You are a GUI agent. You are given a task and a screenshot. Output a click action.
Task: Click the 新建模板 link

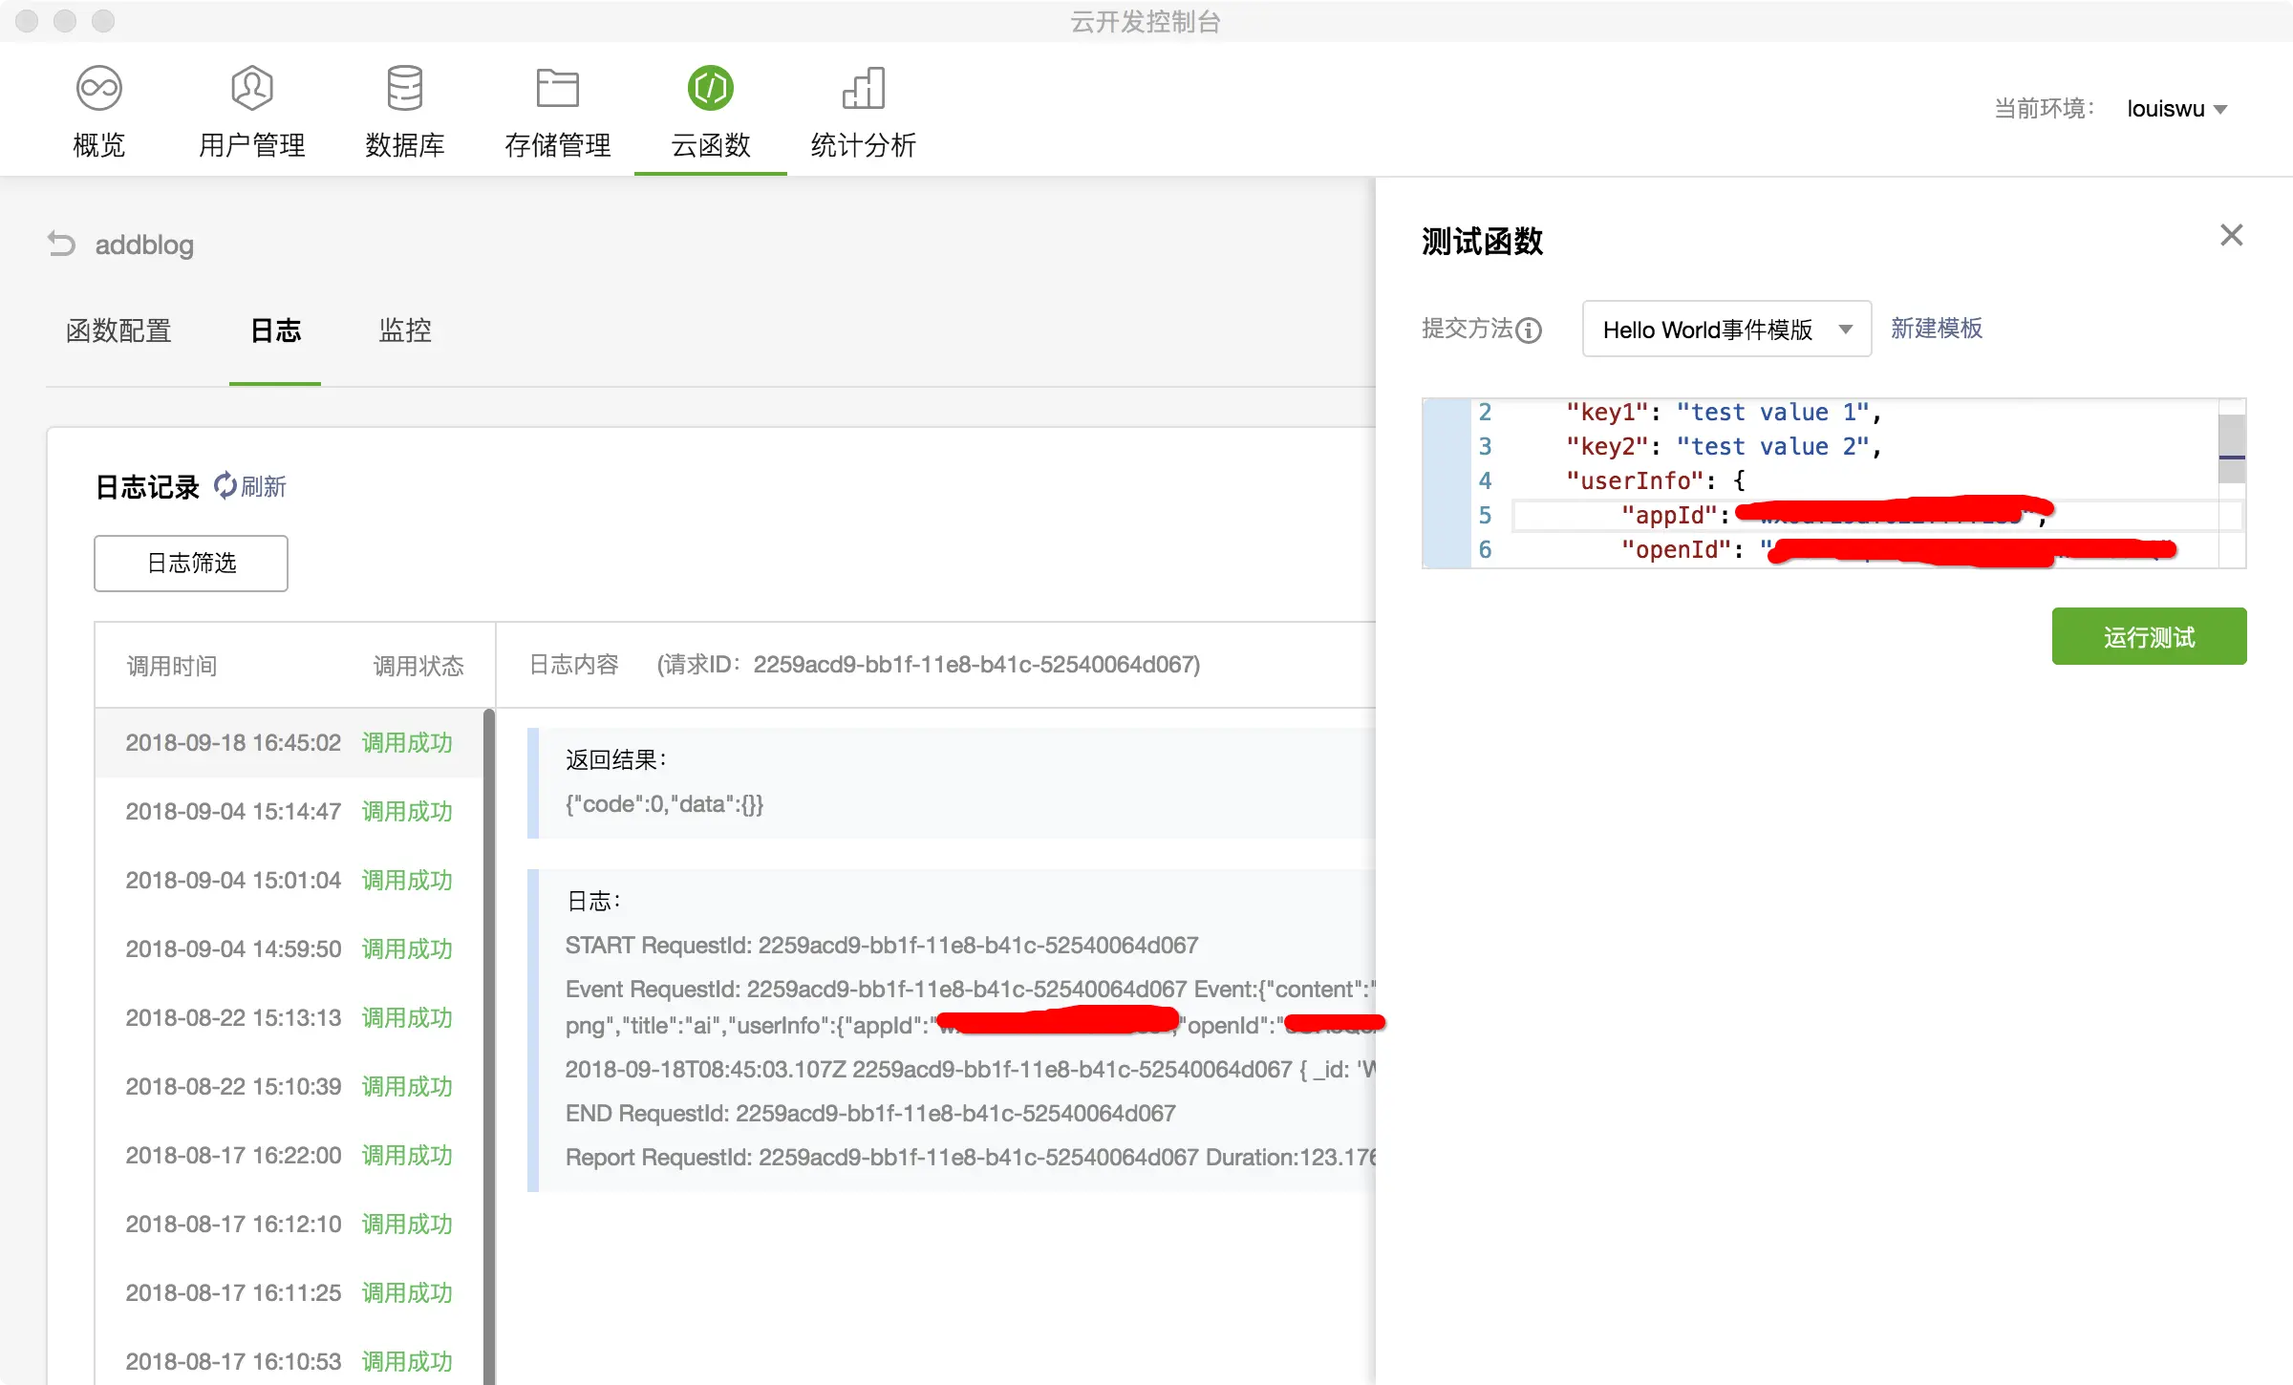click(1936, 329)
